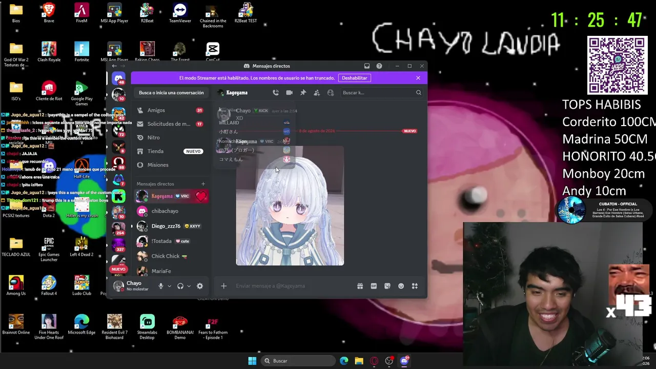Click the Enviar mensaje a @Kageyama field
The width and height of the screenshot is (656, 369).
(295, 286)
